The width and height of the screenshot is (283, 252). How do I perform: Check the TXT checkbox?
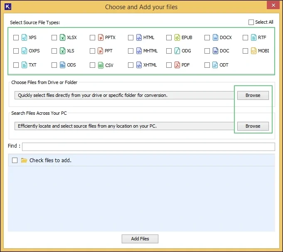point(16,65)
